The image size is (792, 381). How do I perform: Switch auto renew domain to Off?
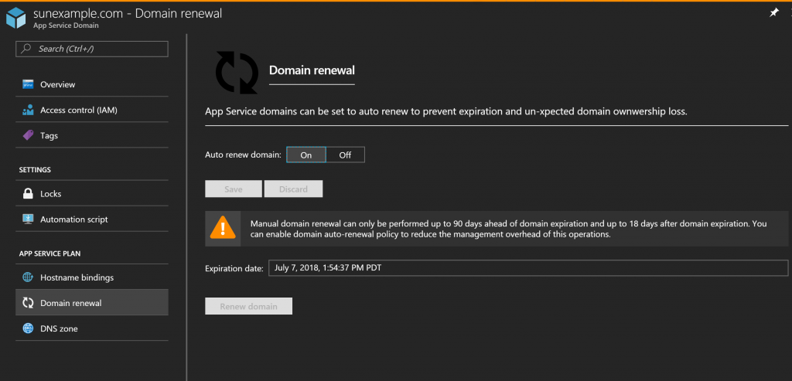tap(345, 155)
